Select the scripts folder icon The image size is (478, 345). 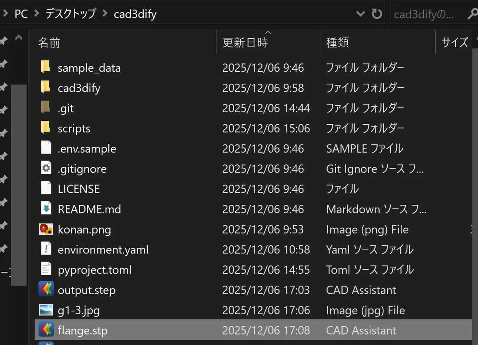click(45, 128)
